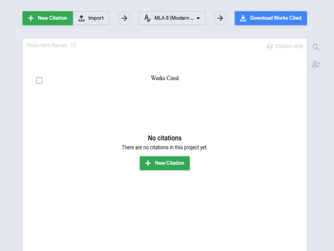Image resolution: width=334 pixels, height=251 pixels.
Task: Click the download tray icon in blue button
Action: [x=243, y=18]
